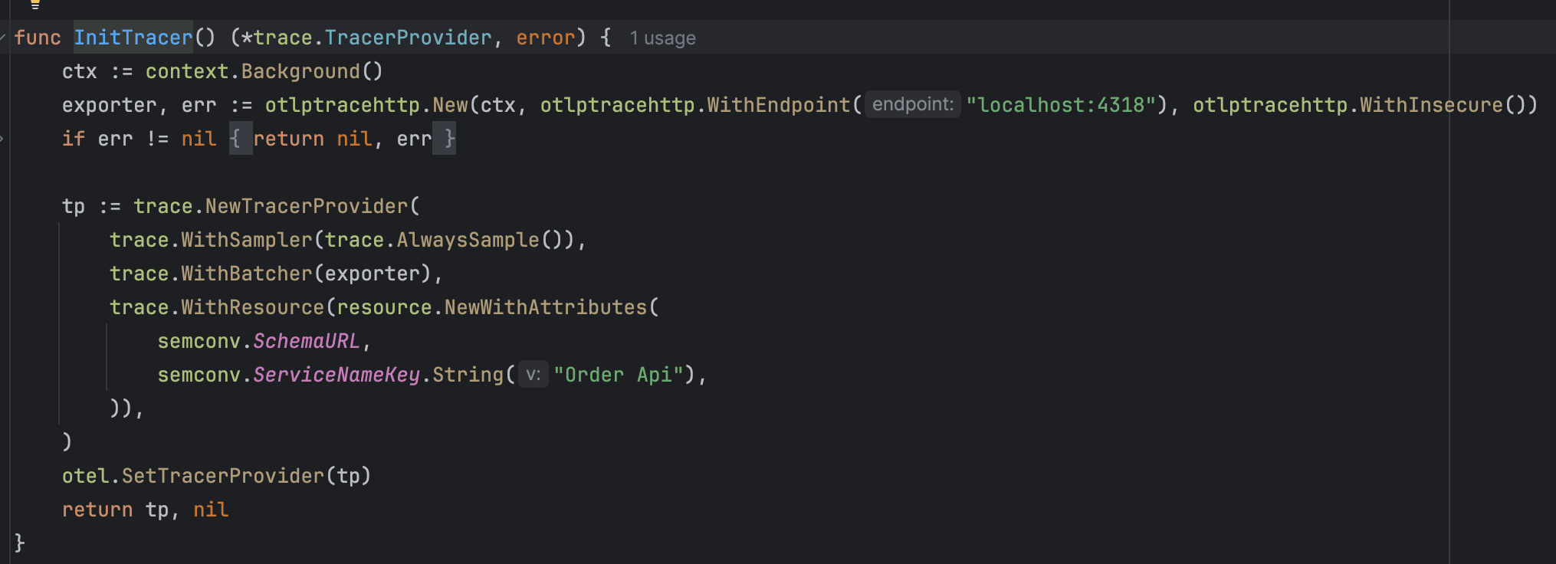
Task: Click the "localhost:4318" string literal
Action: coord(1061,105)
